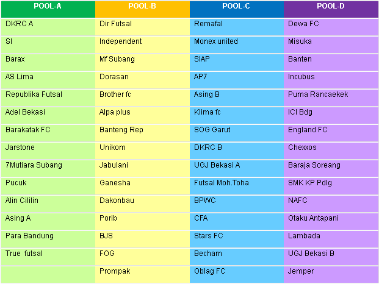Click the POOL-A column header
This screenshot has height=284, width=379.
(48, 7)
